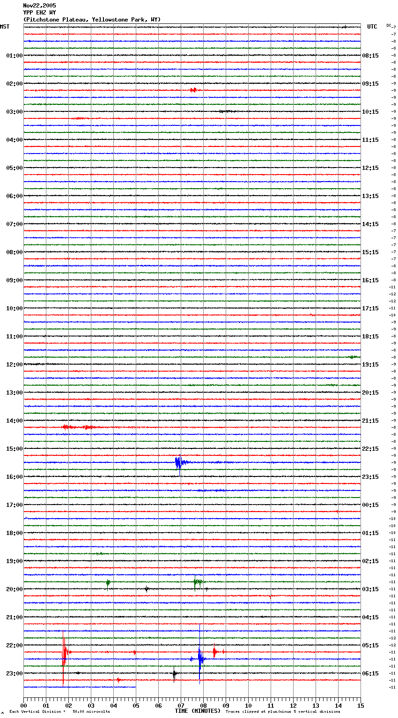This screenshot has width=398, height=718.
Task: Click the 19:15 UTC time label
Action: point(370,365)
